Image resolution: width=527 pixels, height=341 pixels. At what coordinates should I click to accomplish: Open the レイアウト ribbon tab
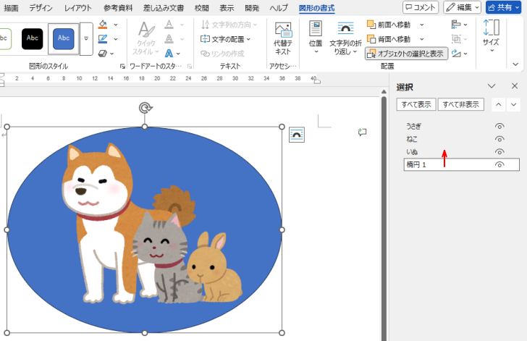click(x=78, y=8)
